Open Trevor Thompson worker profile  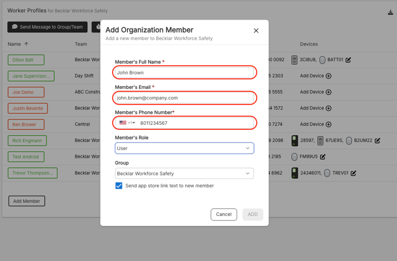tap(33, 173)
